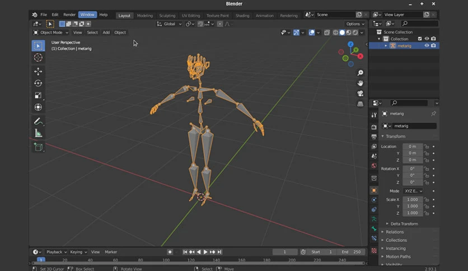Select the Annotate pencil tool

38,121
